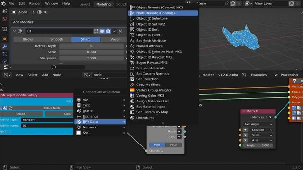Open the Particles properties tab icon
Screen dimensions: 303x170
(4, 54)
